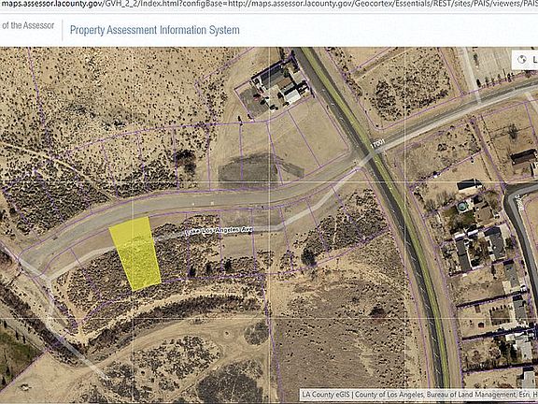Click the dark tree cluster north of the avenue
The height and width of the screenshot is (404, 538).
point(187,159)
